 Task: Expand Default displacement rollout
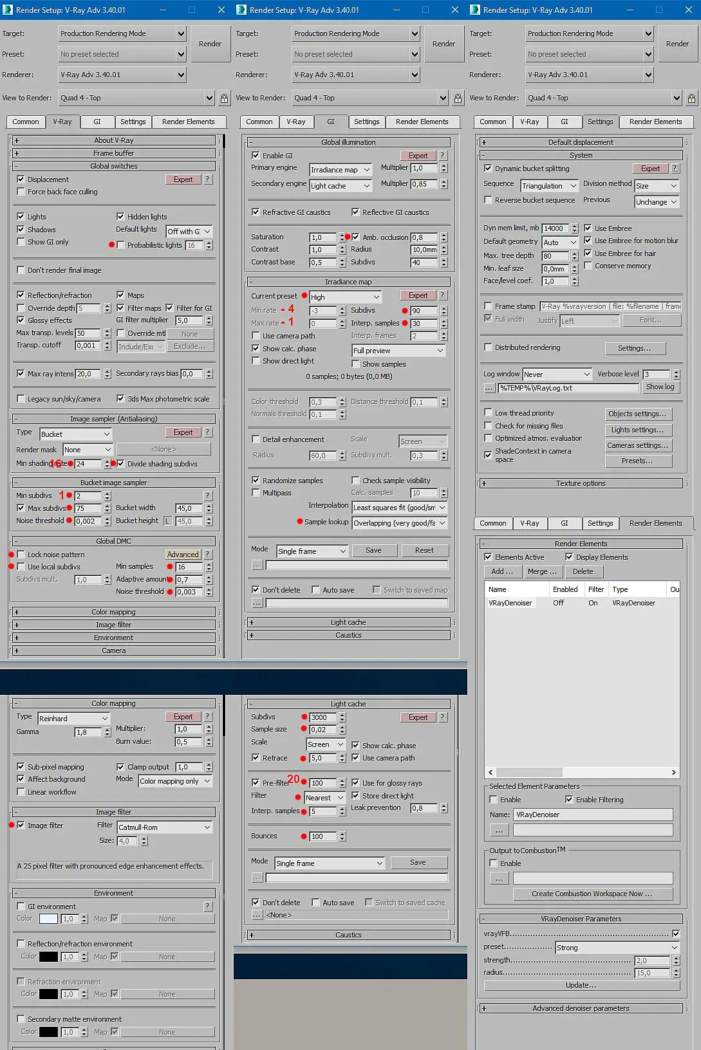click(581, 142)
